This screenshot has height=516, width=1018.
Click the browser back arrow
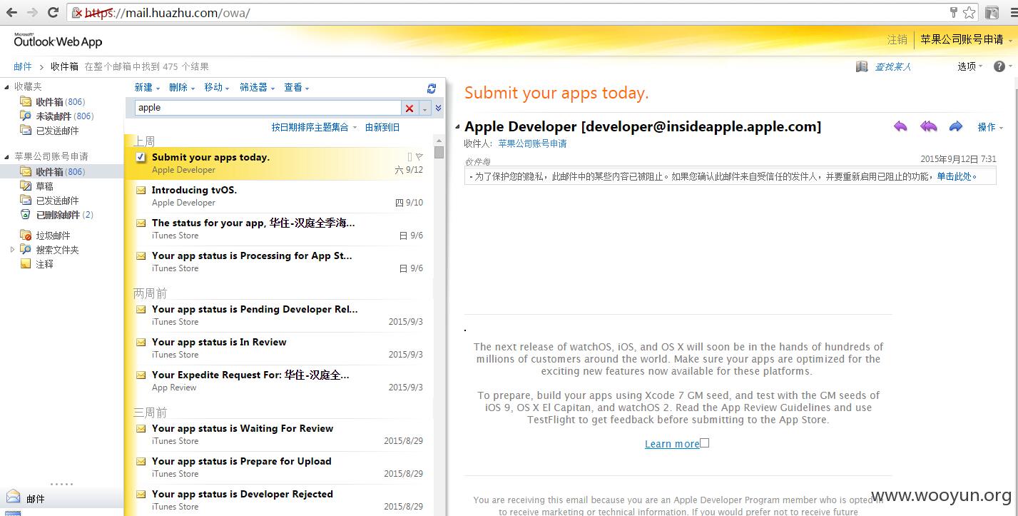[12, 13]
